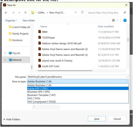Click the file icon beside 15203Yipee
This screenshot has width=136, height=128.
40,37
